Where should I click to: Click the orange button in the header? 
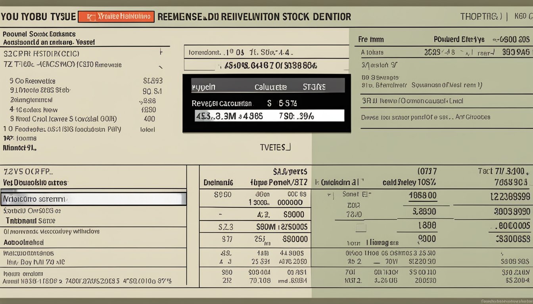pyautogui.click(x=116, y=16)
